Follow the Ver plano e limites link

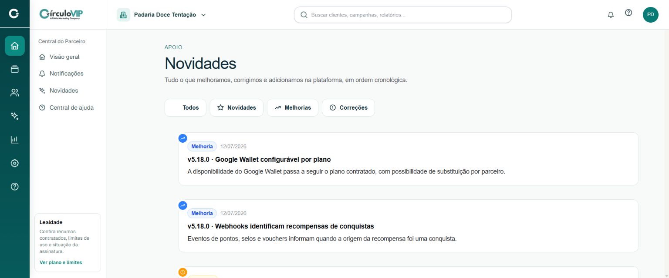pyautogui.click(x=61, y=262)
